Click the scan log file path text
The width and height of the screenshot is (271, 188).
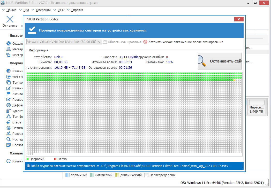(164, 166)
